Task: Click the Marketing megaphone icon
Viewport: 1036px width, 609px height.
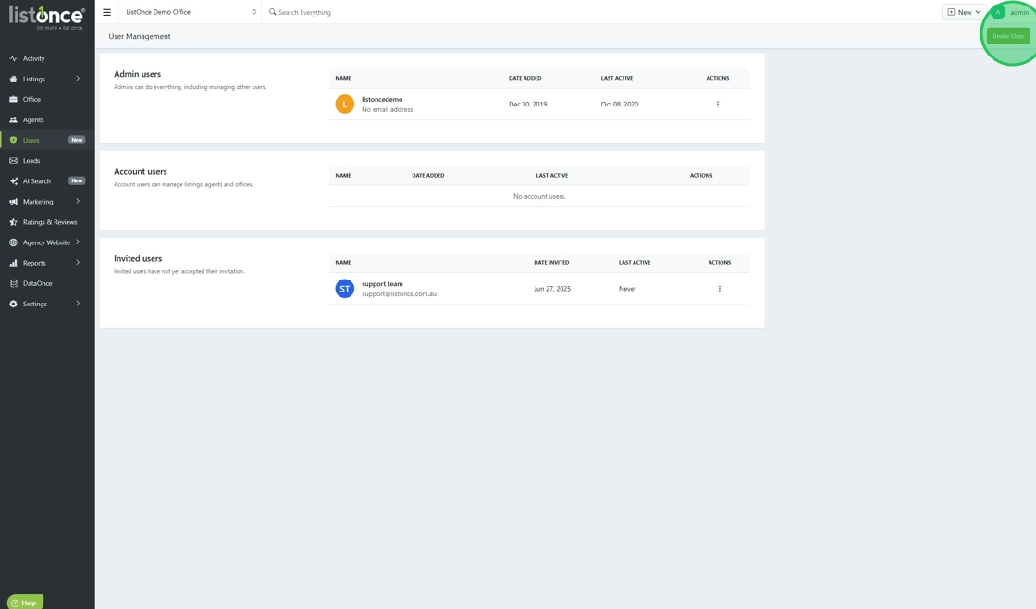Action: tap(13, 202)
